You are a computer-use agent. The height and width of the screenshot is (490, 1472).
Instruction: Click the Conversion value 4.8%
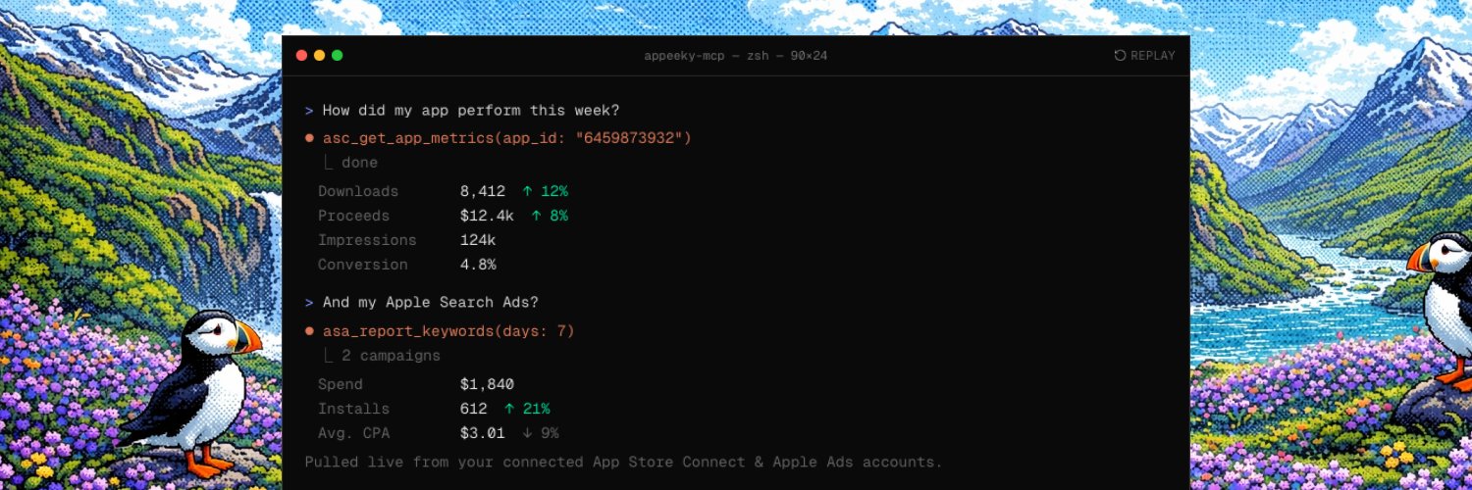tap(478, 265)
